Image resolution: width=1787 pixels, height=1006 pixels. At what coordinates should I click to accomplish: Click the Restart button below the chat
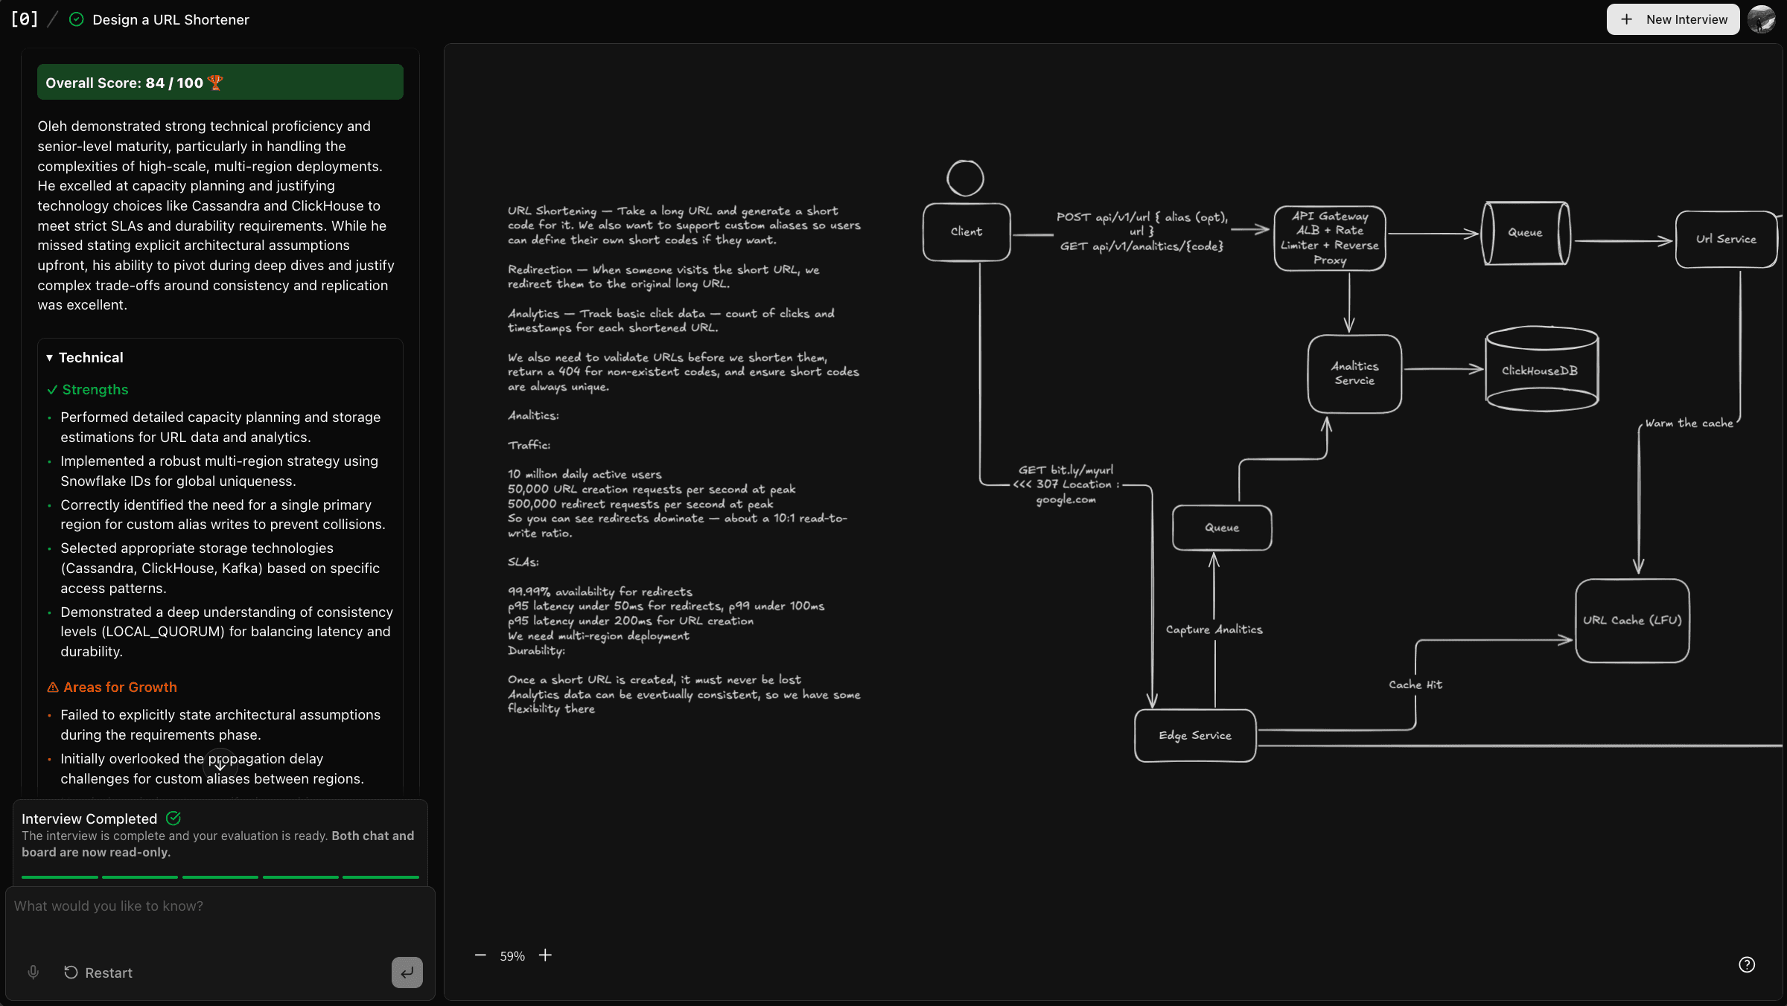point(98,972)
